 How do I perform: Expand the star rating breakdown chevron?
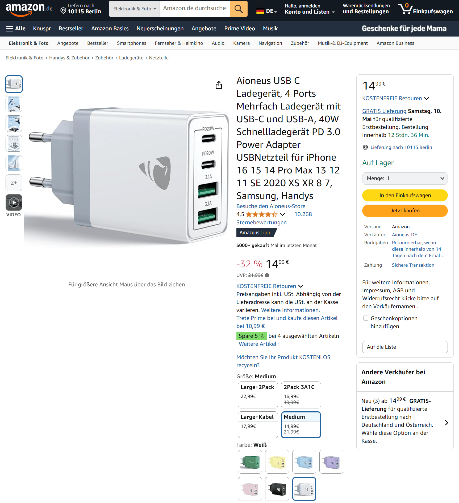point(282,214)
